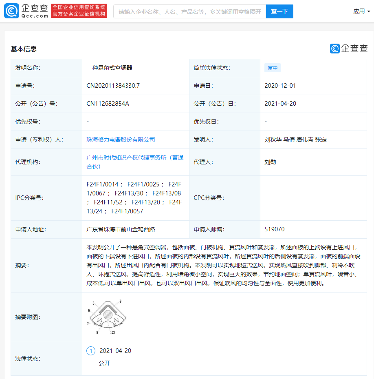Click the CPC分类号 label cell
The image size is (374, 379).
[x=225, y=198]
